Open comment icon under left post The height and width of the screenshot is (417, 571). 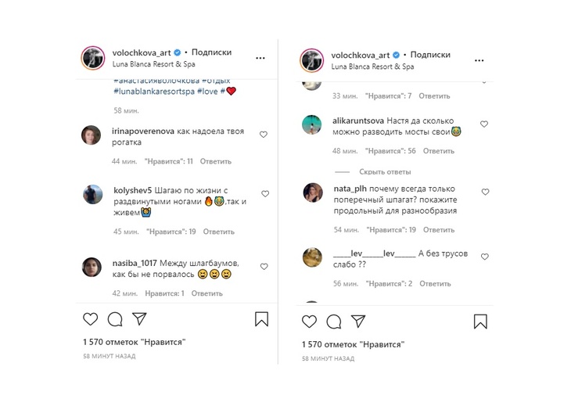(115, 319)
